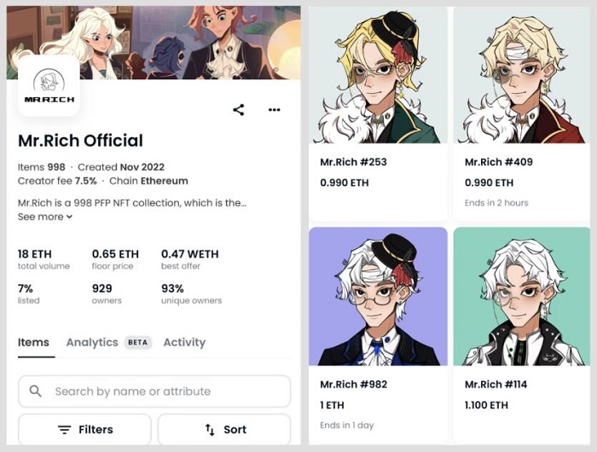Open the Sort options

pyautogui.click(x=224, y=430)
